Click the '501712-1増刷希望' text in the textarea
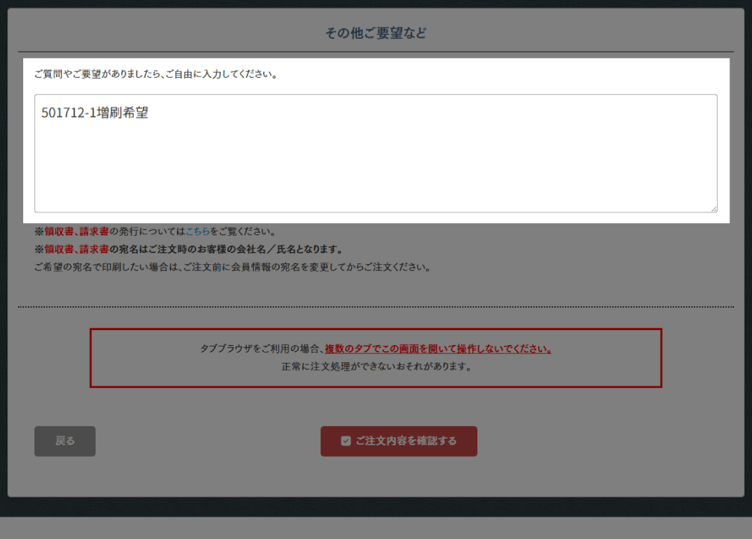 (95, 114)
